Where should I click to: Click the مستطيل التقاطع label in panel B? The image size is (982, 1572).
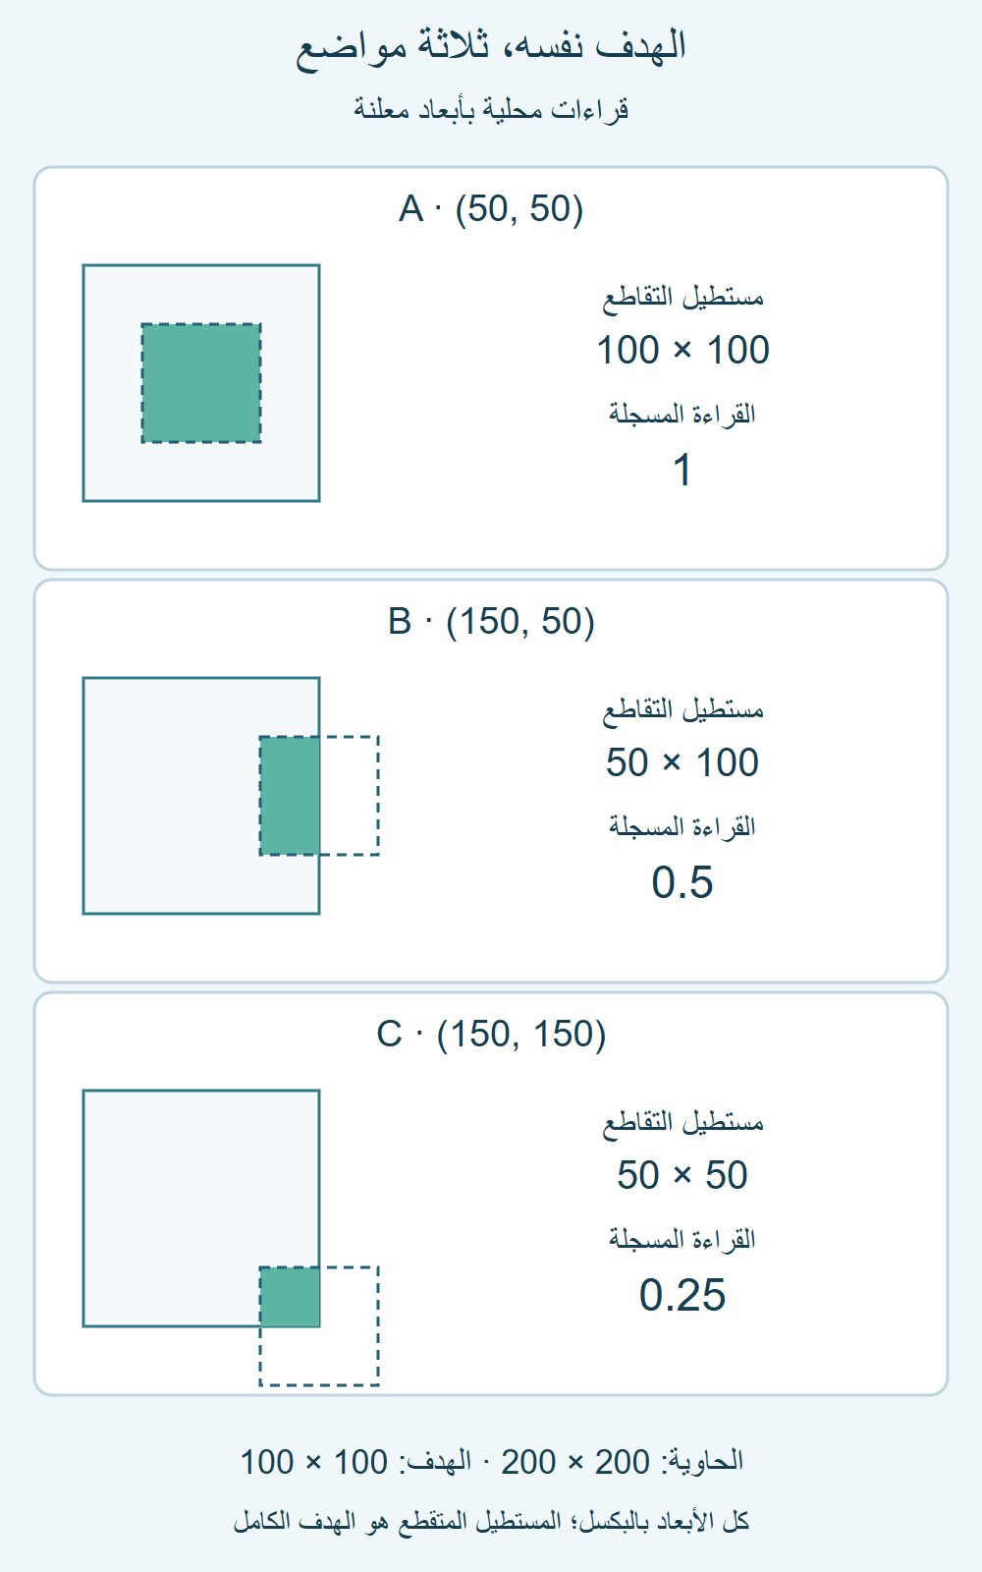tap(682, 710)
